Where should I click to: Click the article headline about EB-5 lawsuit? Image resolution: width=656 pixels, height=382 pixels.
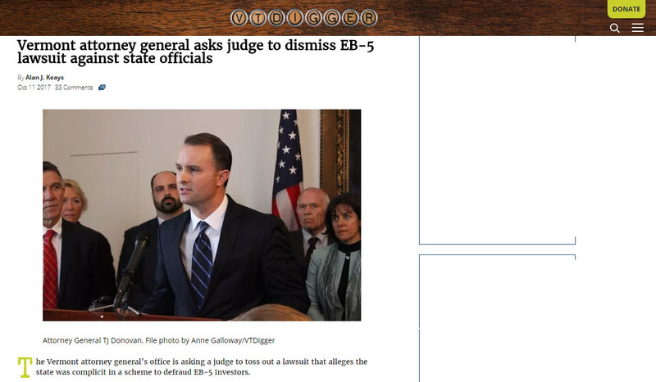pos(195,52)
